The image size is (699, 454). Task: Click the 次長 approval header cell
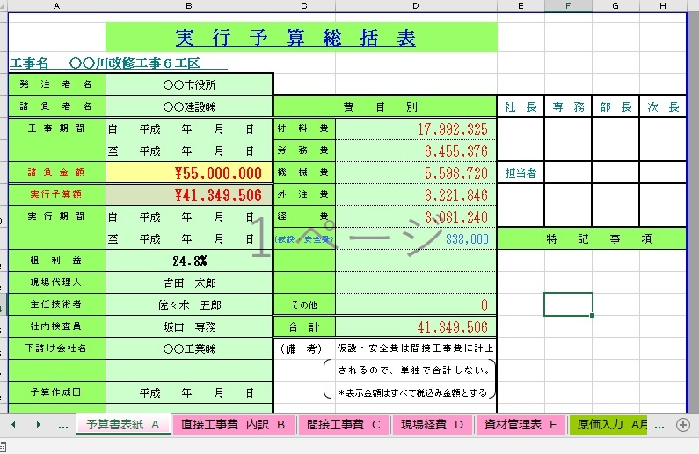coord(663,106)
